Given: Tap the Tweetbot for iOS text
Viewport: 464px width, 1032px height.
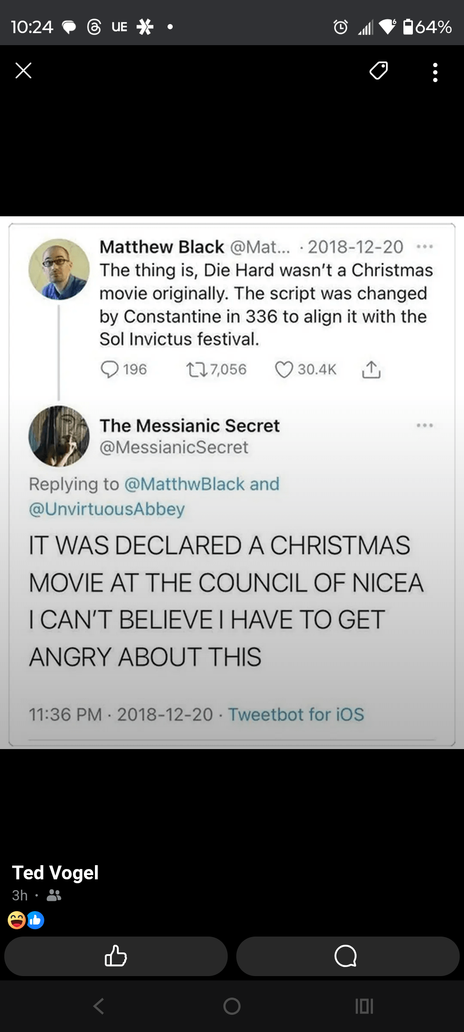Looking at the screenshot, I should (296, 715).
